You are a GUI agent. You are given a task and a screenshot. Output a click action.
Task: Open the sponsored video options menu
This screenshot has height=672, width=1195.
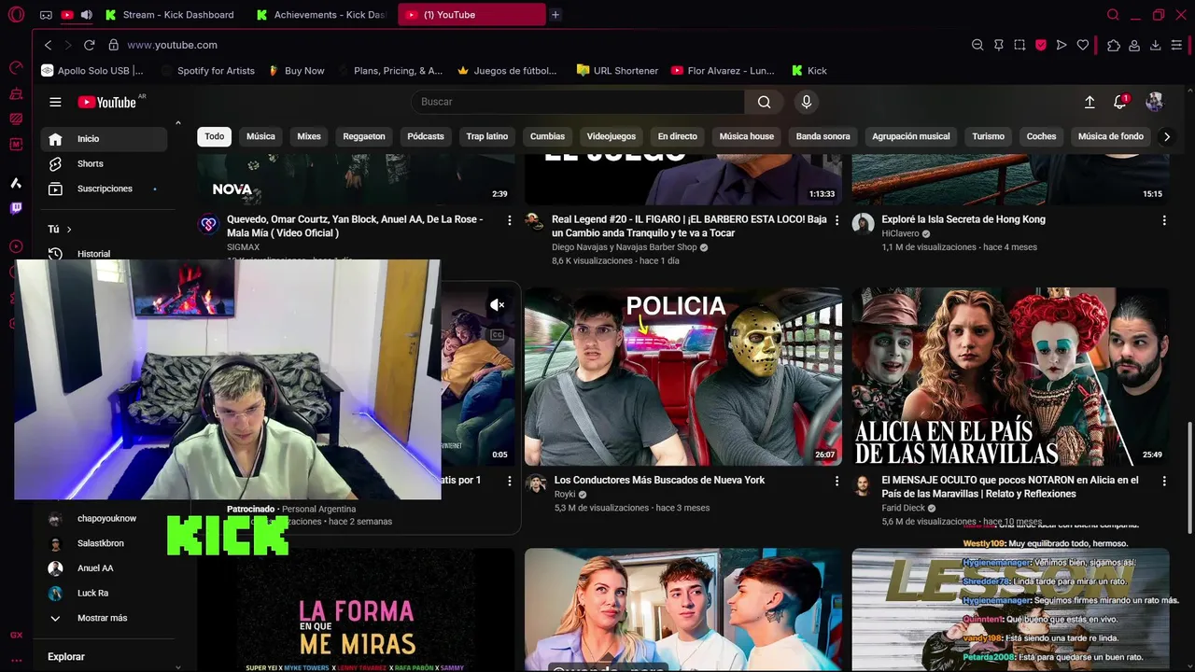pos(510,481)
